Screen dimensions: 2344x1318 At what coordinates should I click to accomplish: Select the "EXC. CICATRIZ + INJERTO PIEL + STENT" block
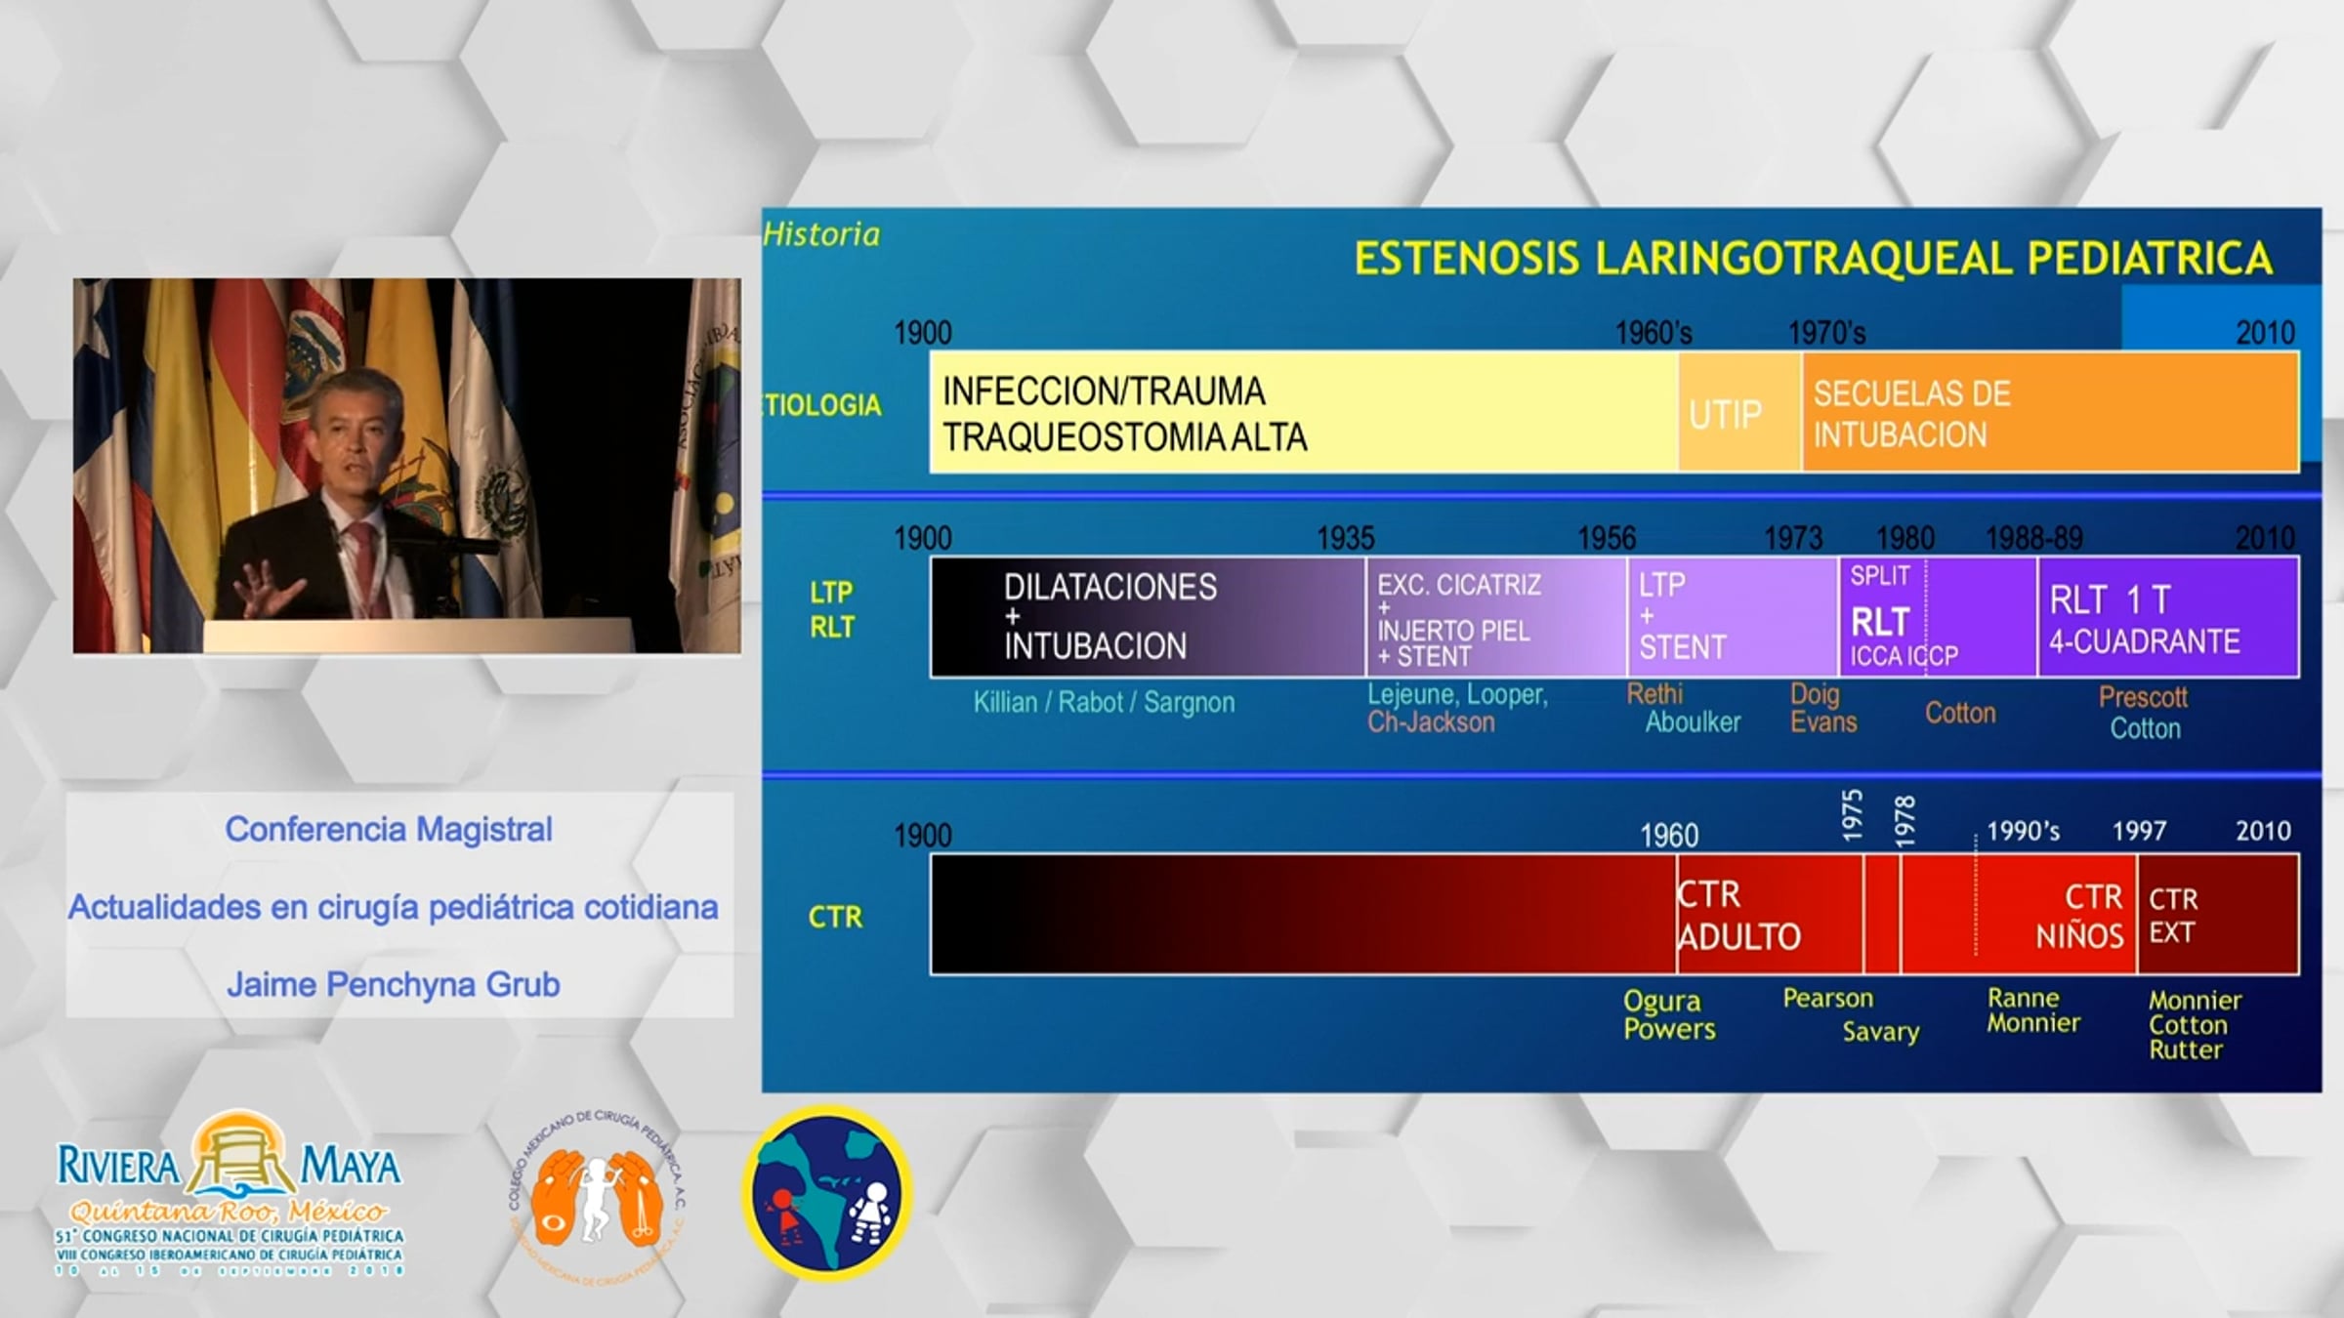pos(1496,617)
